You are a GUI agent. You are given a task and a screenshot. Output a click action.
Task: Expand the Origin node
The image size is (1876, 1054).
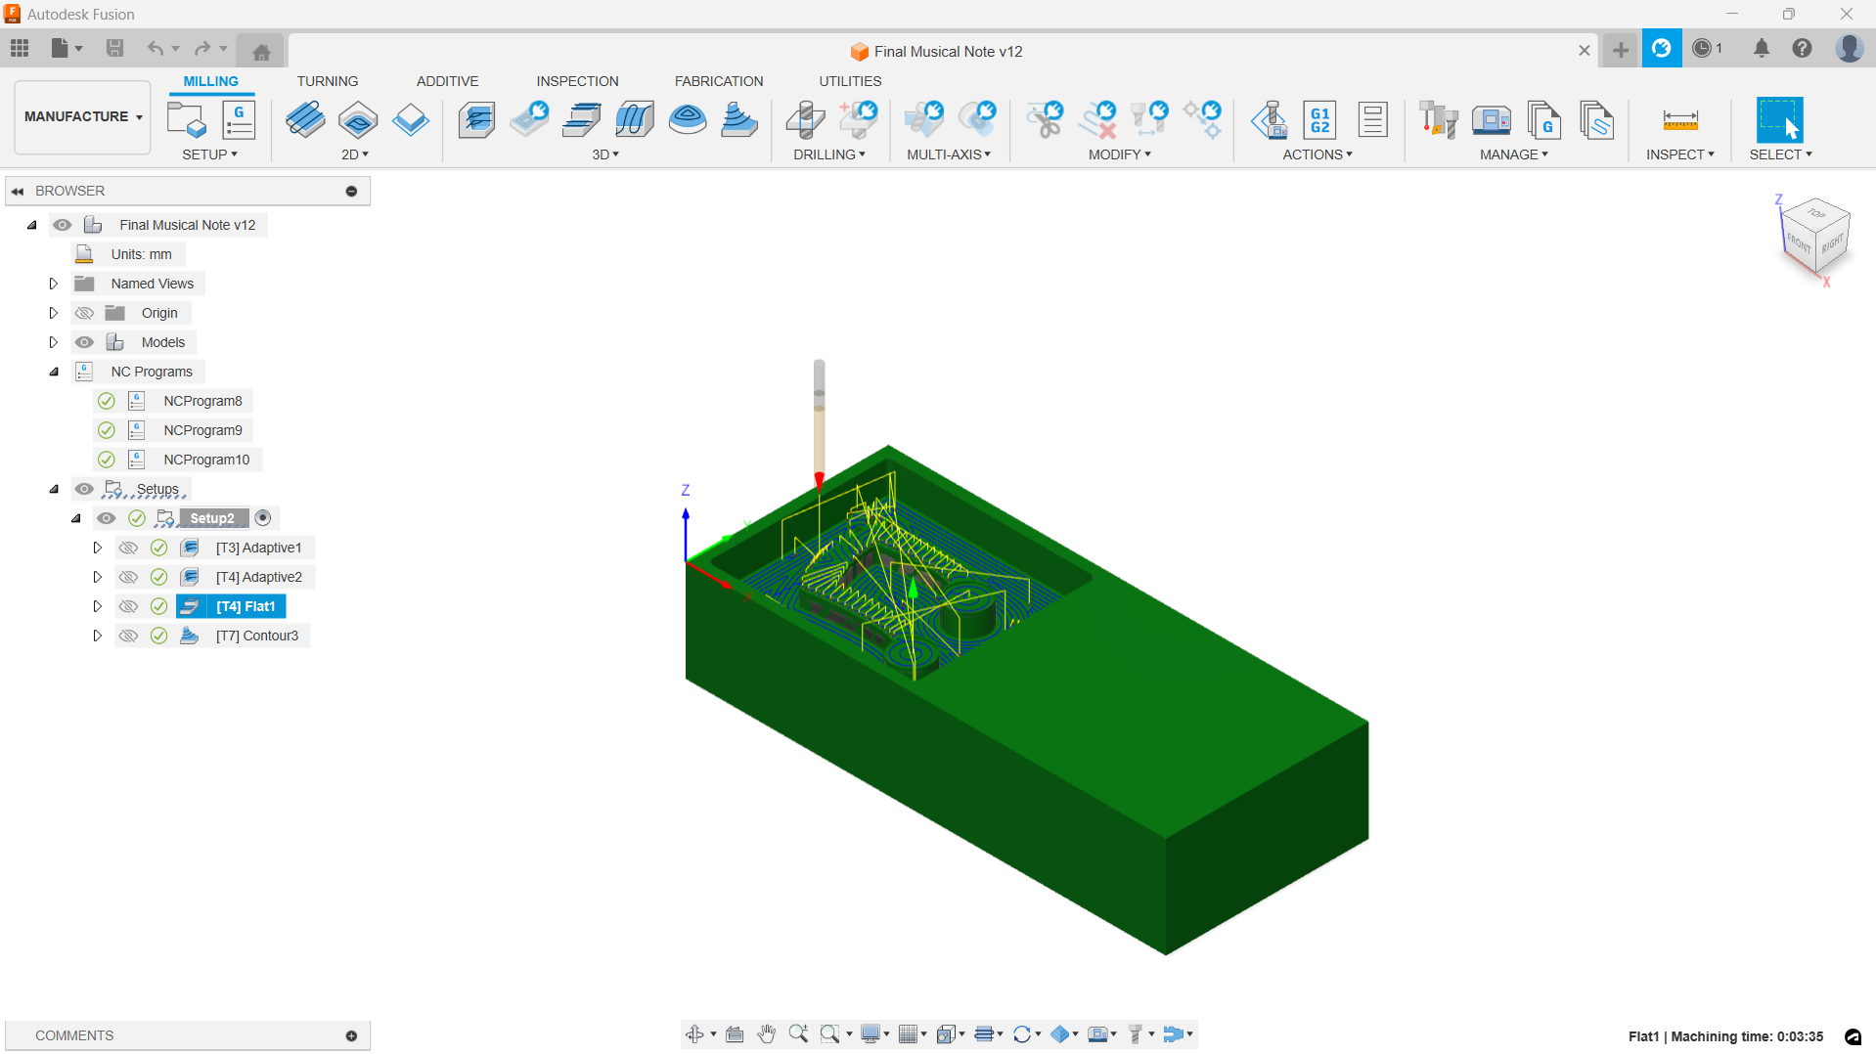click(x=54, y=313)
